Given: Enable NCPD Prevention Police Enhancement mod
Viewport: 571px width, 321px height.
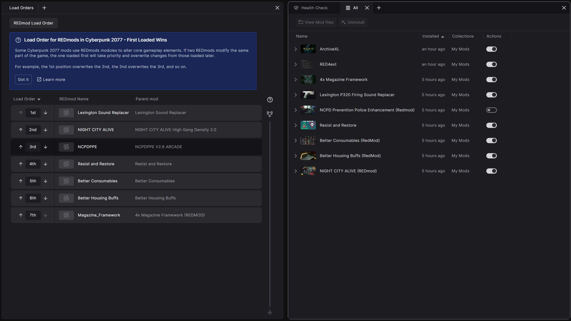Looking at the screenshot, I should point(491,110).
